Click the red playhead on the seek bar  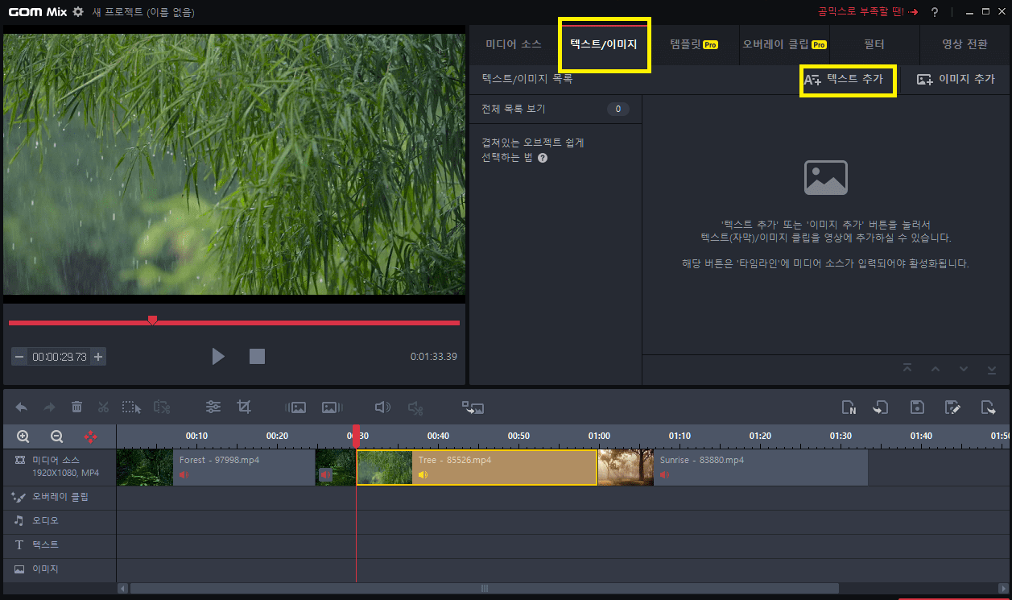[152, 320]
